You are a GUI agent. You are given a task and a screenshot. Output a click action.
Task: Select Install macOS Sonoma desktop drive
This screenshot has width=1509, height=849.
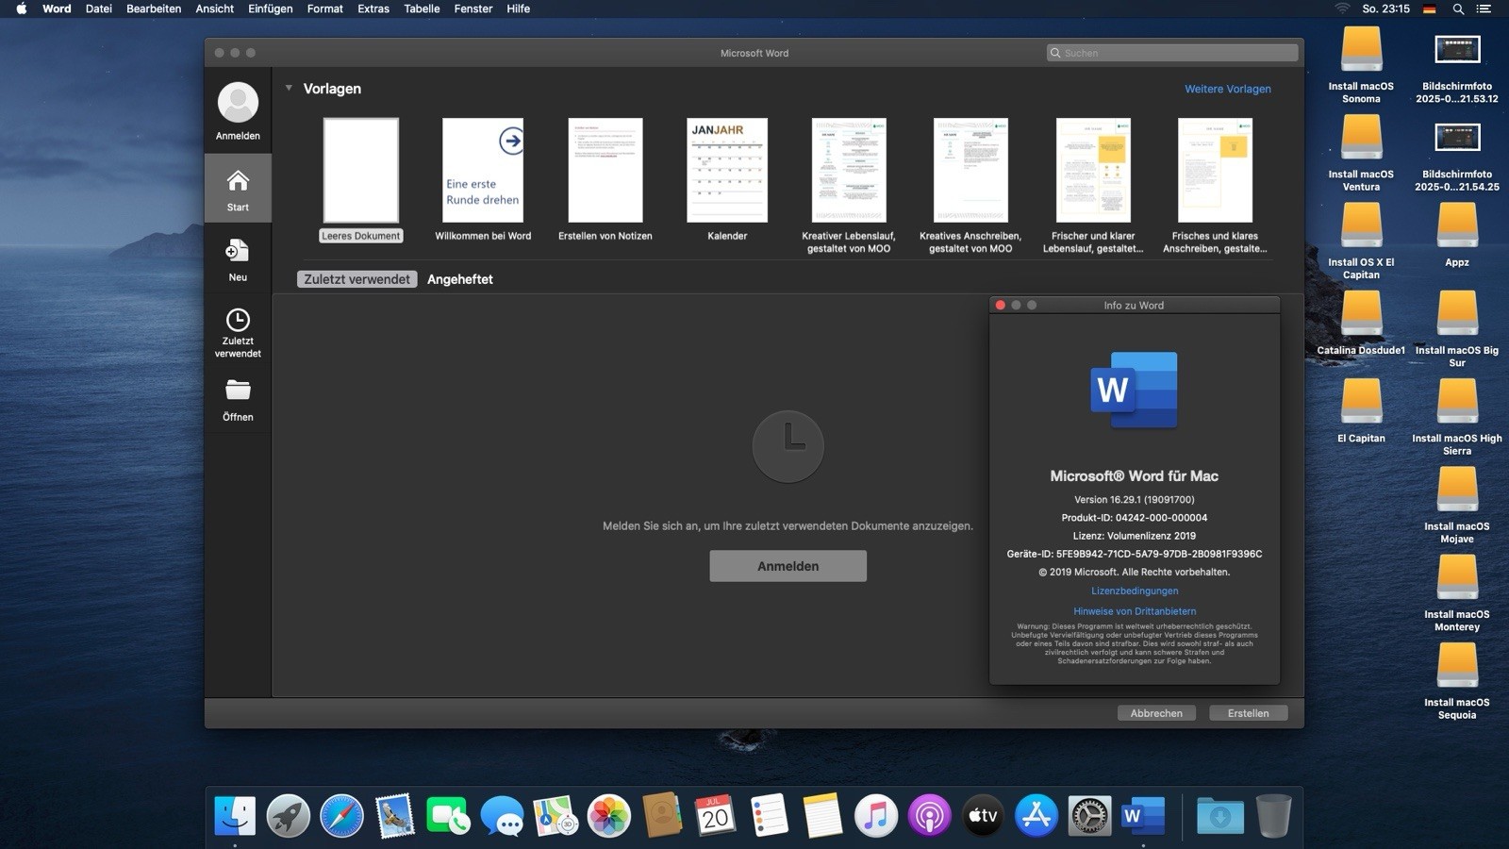click(x=1361, y=49)
